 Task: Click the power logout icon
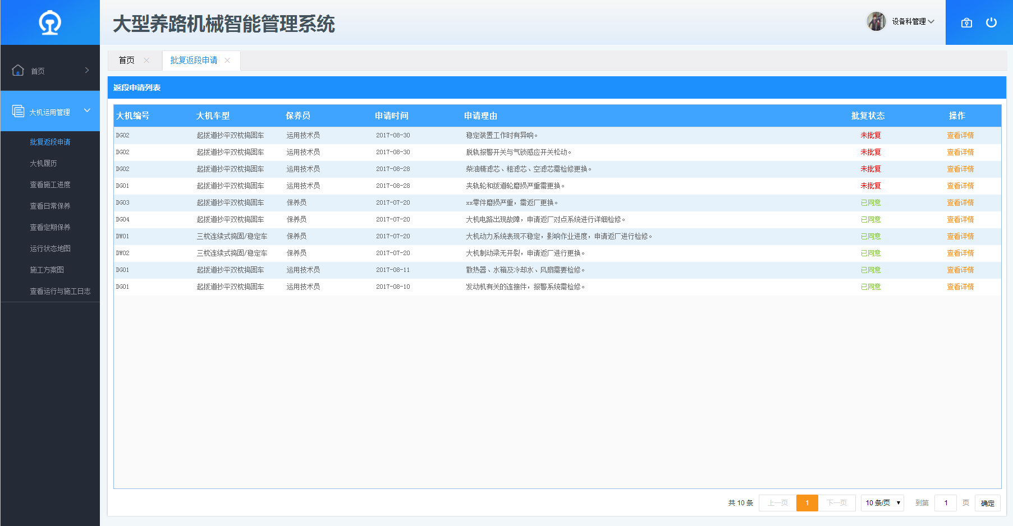tap(991, 22)
